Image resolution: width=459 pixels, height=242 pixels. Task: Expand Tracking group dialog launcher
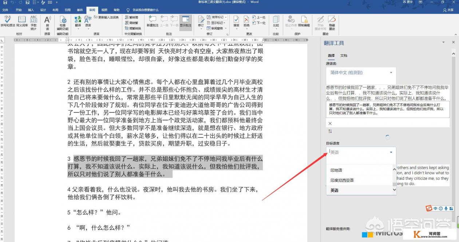227,34
